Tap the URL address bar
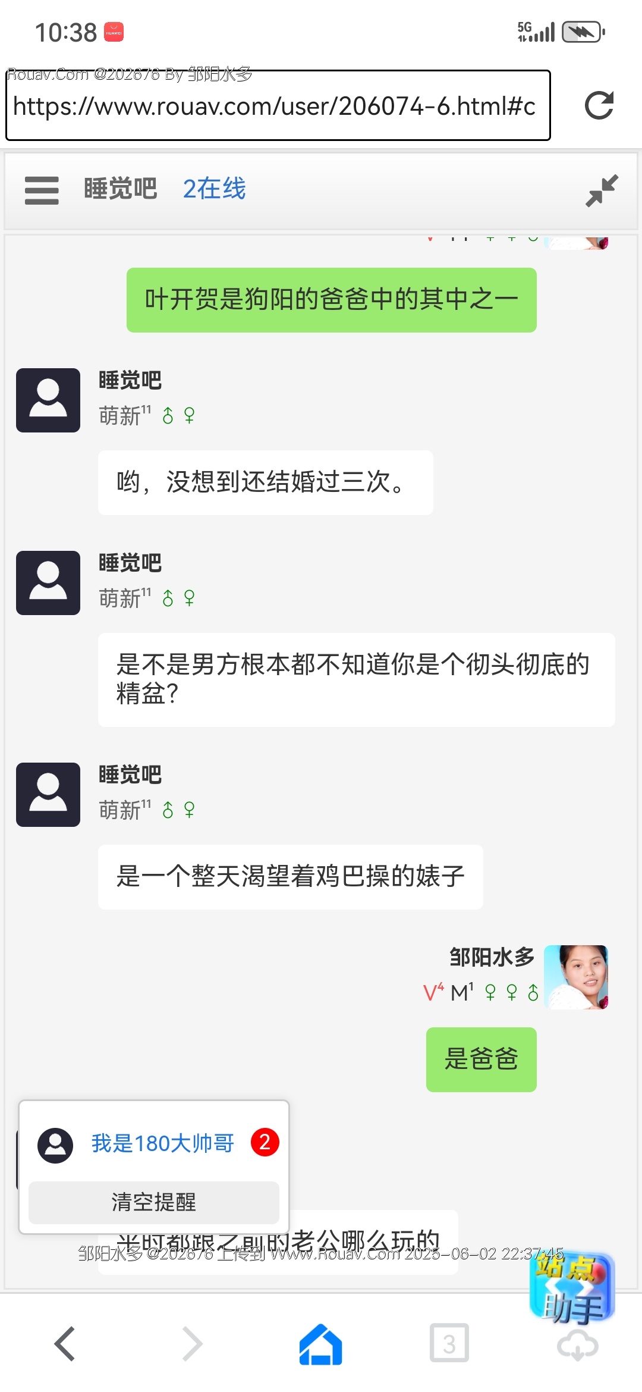 pos(278,106)
